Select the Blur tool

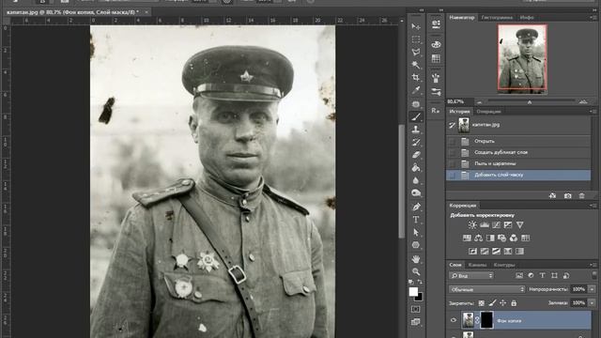[x=416, y=180]
